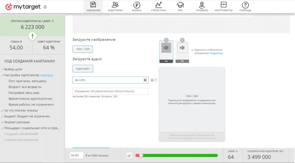Click help icon beside audience forecast title

point(53,21)
